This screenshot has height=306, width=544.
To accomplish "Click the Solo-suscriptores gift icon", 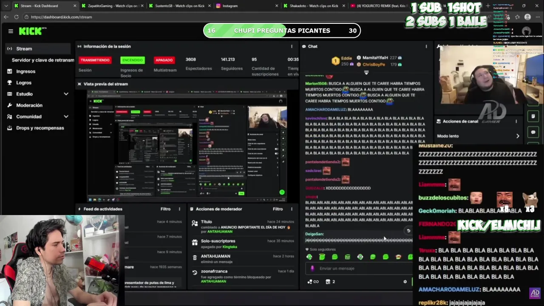I will (x=195, y=242).
